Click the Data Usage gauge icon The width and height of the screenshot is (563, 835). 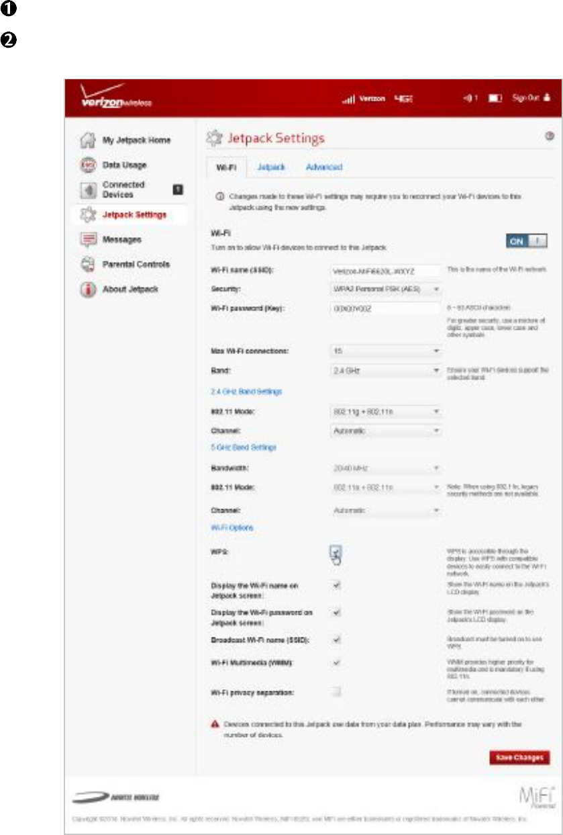(87, 165)
